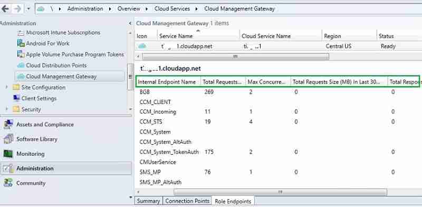422x207 pixels.
Task: Click Apple Volume Purchase Program Tokens icon
Action: coord(21,54)
